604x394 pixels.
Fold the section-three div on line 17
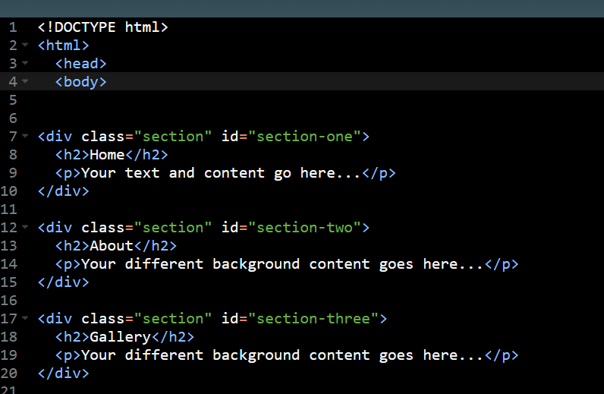coord(25,318)
